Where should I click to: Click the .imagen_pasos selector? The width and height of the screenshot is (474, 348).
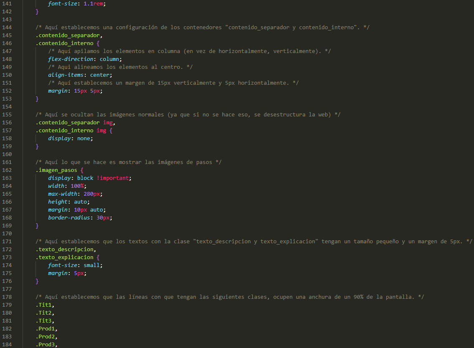pyautogui.click(x=56, y=170)
